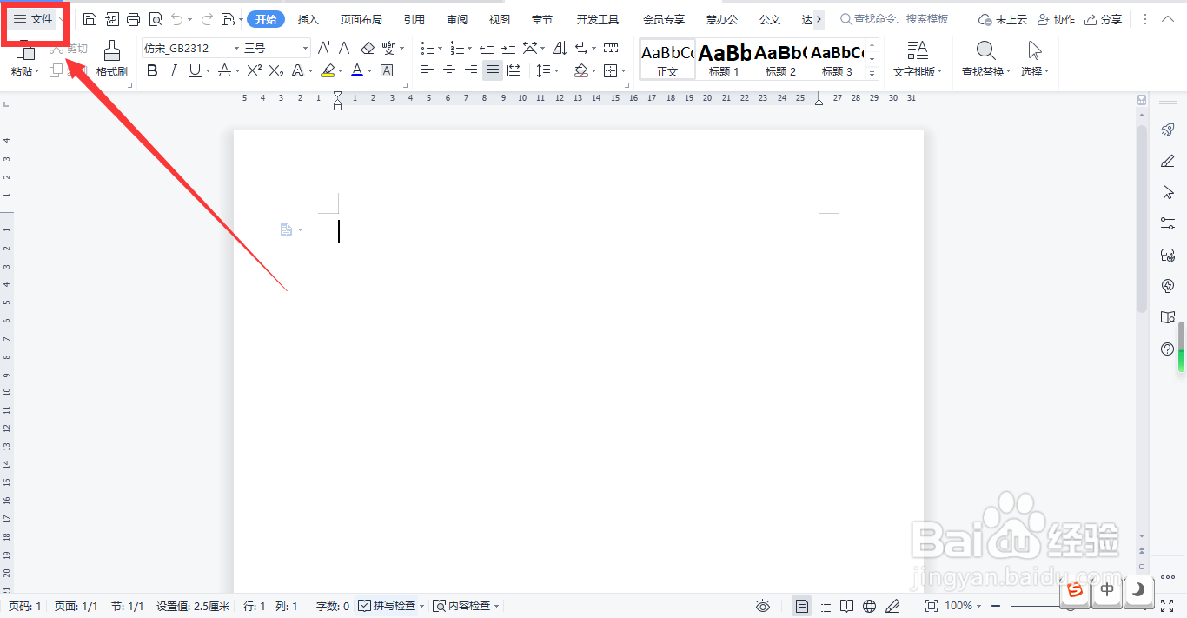The height and width of the screenshot is (618, 1187).
Task: Toggle Bold formatting
Action: (153, 70)
